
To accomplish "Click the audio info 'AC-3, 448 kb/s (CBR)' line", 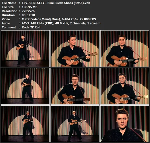I will tap(61, 23).
